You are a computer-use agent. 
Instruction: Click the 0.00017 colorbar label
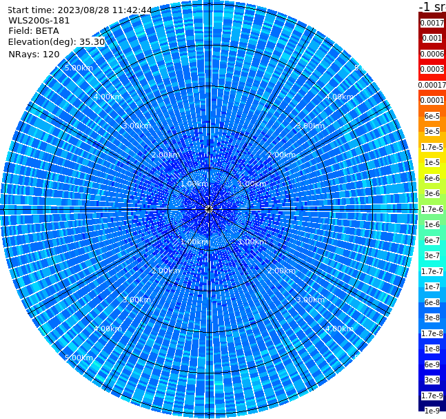(x=432, y=85)
